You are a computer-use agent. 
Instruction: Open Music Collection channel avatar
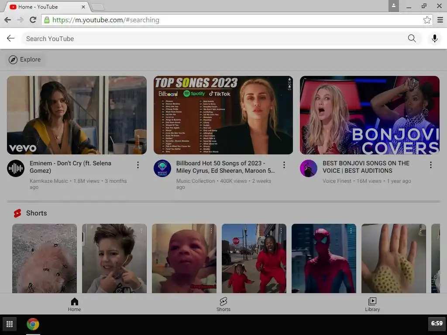pos(162,168)
